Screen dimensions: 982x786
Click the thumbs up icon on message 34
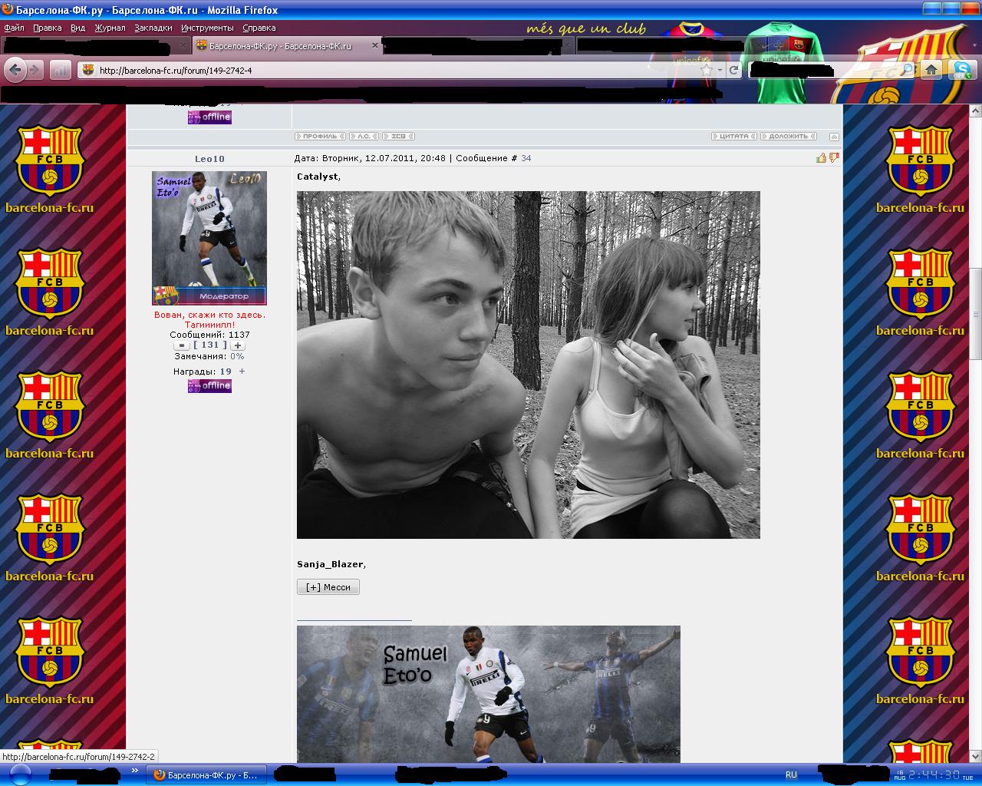pyautogui.click(x=821, y=158)
